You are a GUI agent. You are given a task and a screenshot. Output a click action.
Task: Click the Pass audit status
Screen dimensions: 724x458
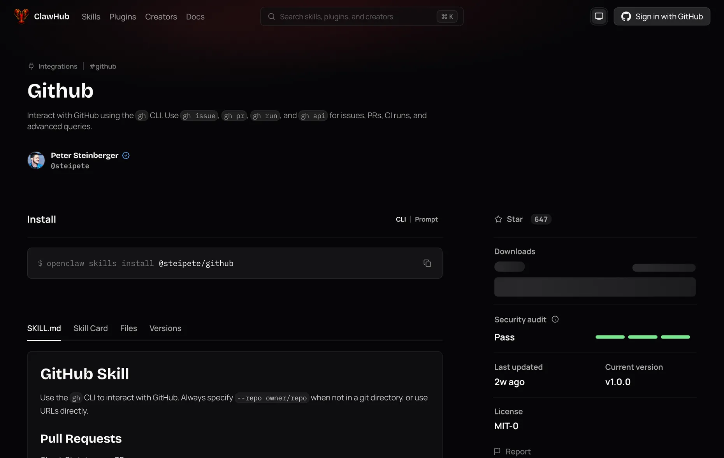pos(504,337)
